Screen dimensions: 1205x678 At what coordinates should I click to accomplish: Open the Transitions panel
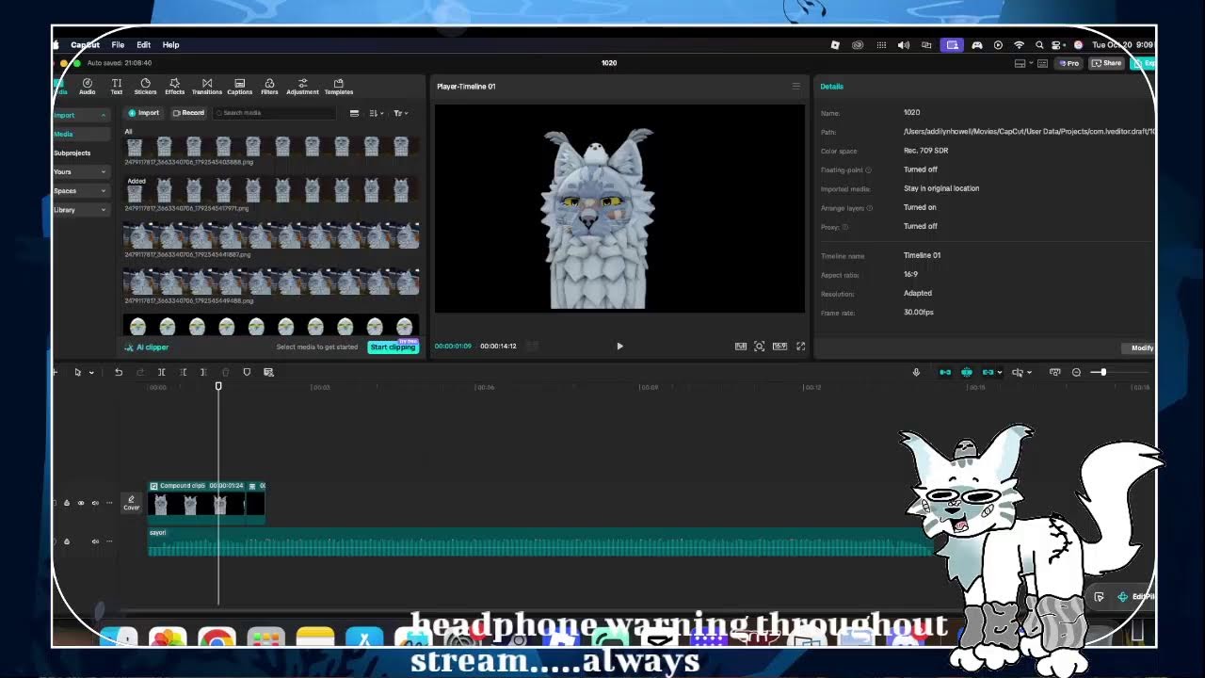coord(207,87)
